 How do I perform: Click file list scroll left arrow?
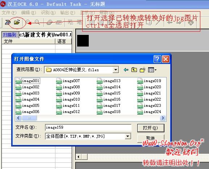click(18, 118)
